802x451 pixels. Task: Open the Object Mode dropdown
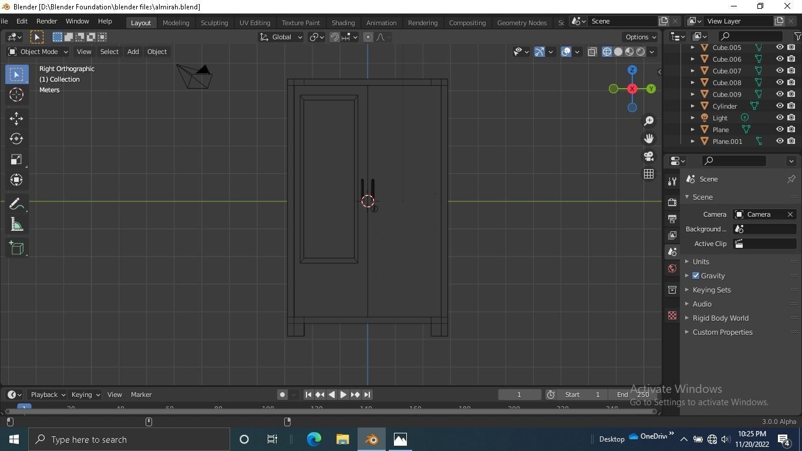(x=38, y=52)
